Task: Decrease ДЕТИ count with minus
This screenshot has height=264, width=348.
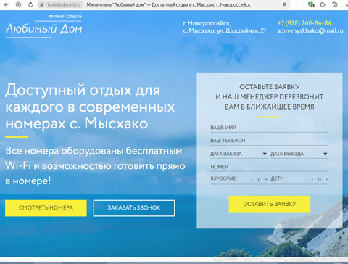Action: click(312, 179)
